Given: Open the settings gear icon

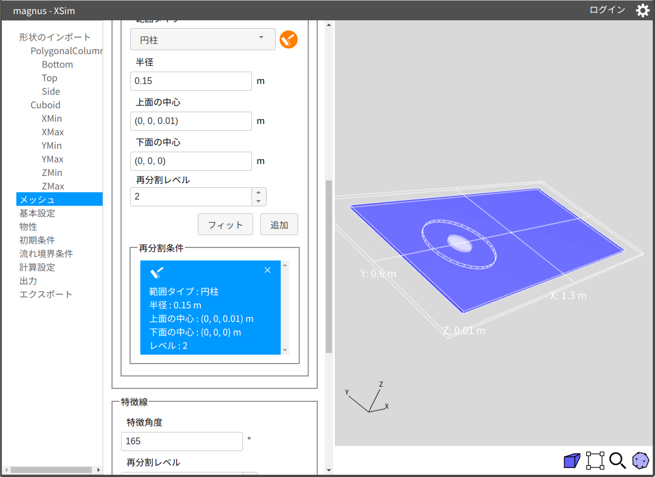Looking at the screenshot, I should (x=643, y=10).
